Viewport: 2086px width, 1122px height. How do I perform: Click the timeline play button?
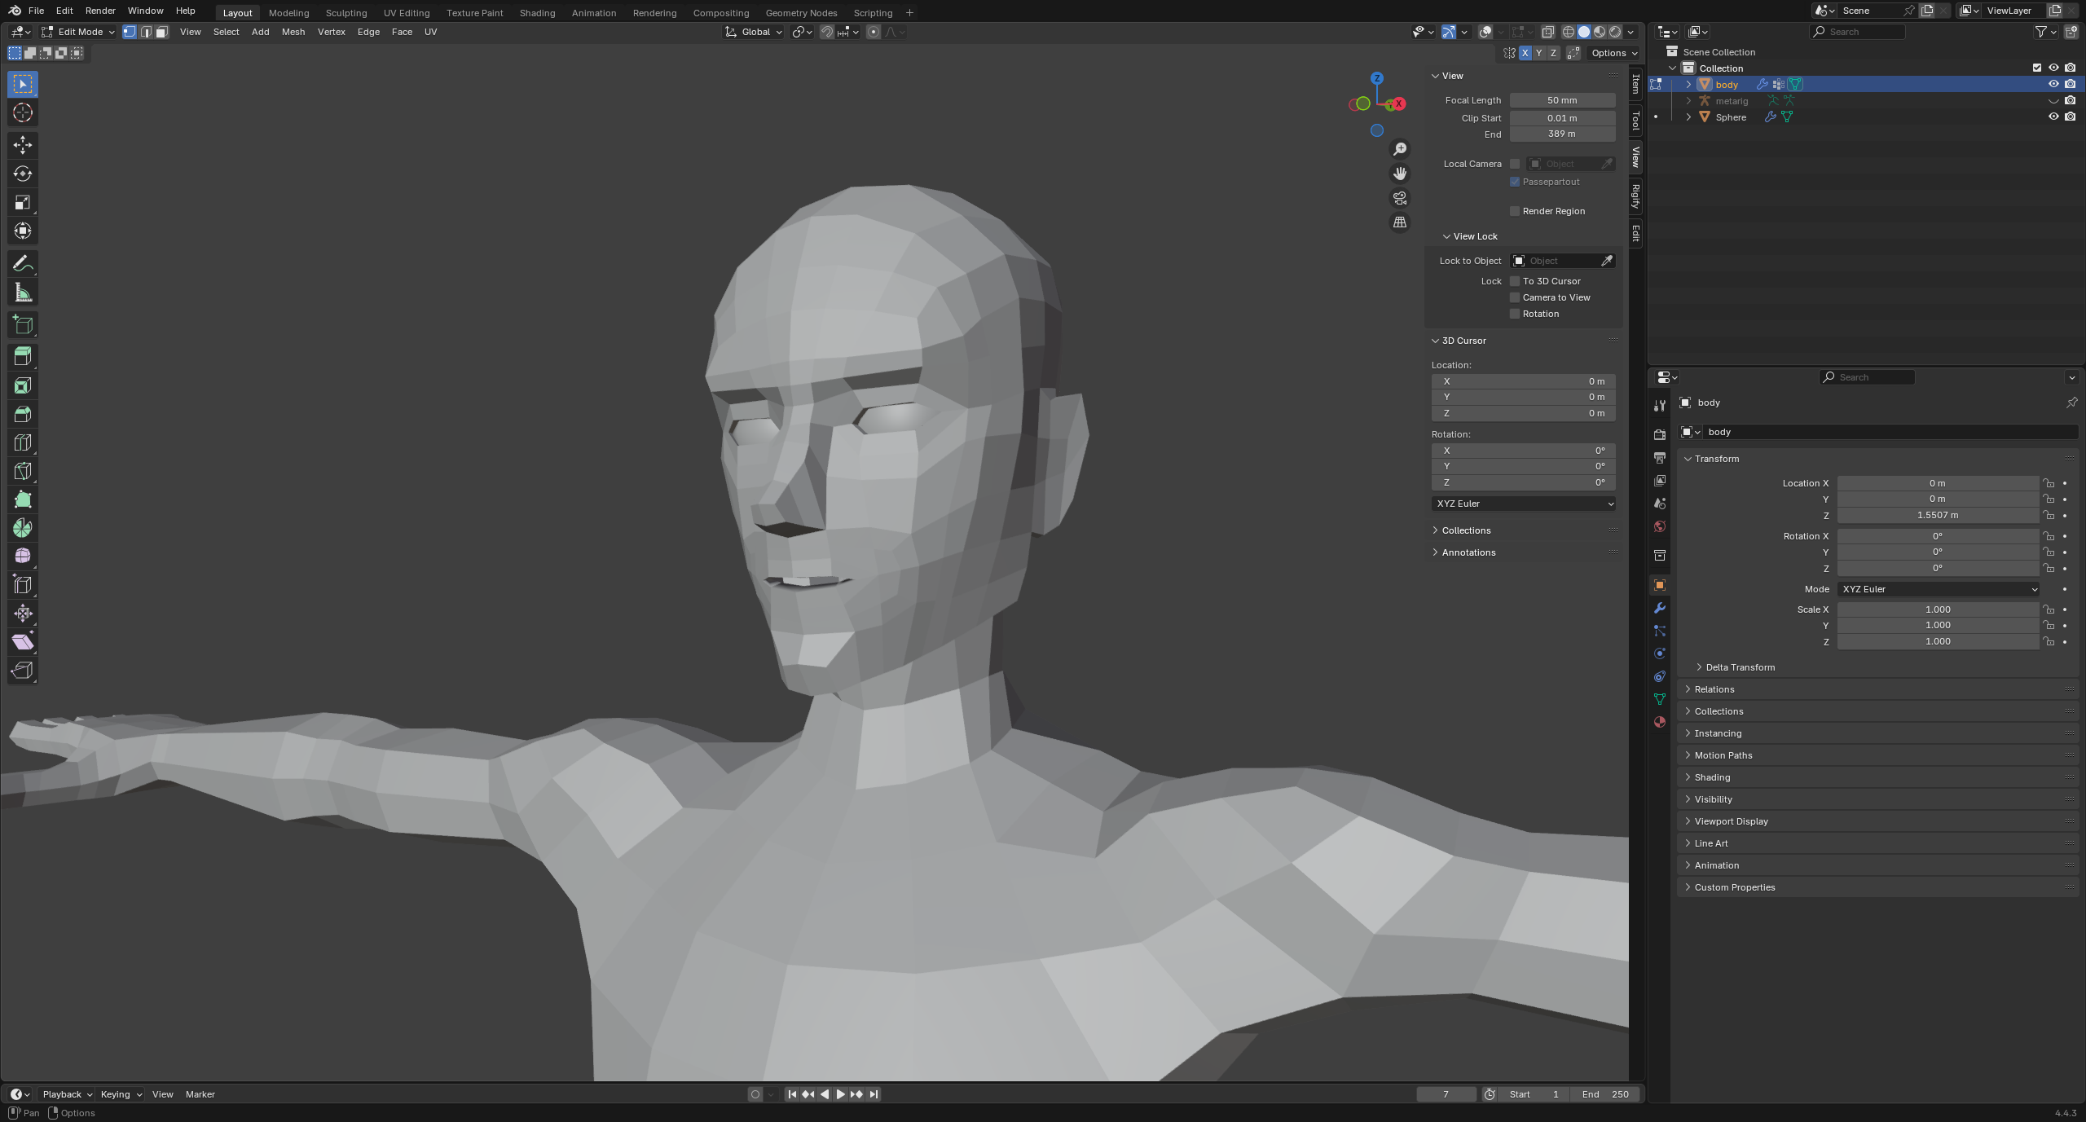point(840,1094)
